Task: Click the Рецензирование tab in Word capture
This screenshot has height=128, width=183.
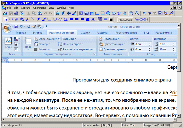Action: [x=126, y=33]
